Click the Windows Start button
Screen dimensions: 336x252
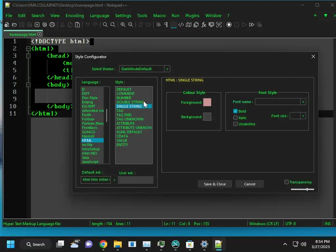tap(10, 244)
